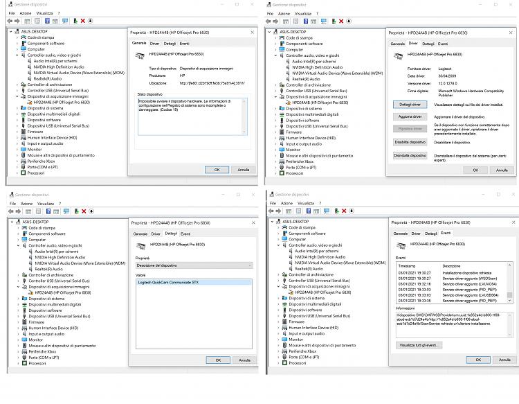
Task: Expand Porte (COM e LPT) in the Eventi-tab window
Action: tap(279, 357)
